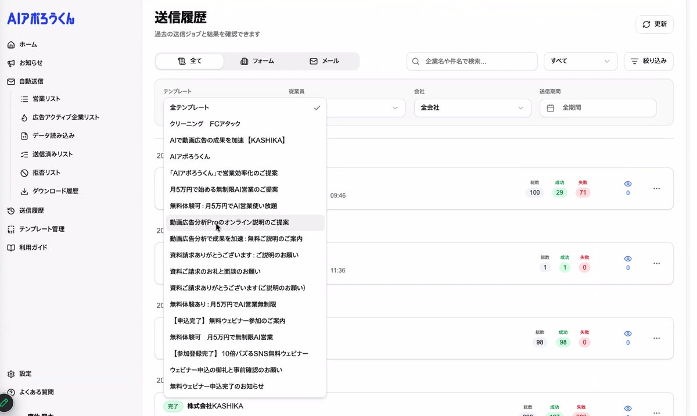Open the 全会社 company dropdown
The width and height of the screenshot is (697, 416).
coord(472,108)
